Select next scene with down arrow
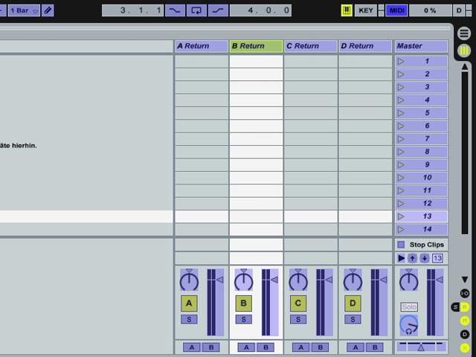476x357 pixels. point(425,258)
